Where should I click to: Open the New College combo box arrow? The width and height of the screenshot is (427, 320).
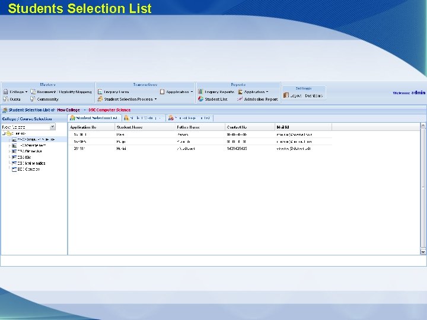[x=53, y=127]
